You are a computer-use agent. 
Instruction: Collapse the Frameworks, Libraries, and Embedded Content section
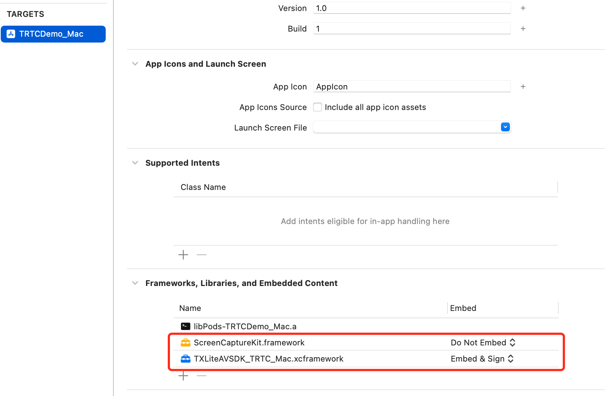pos(135,283)
